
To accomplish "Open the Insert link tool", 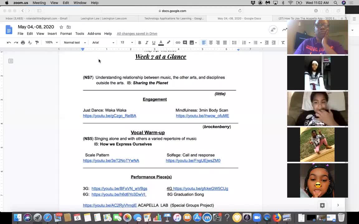I will tap(178, 42).
